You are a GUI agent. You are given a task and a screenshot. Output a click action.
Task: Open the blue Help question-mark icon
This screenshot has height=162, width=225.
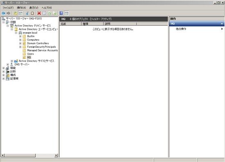tap(61, 13)
